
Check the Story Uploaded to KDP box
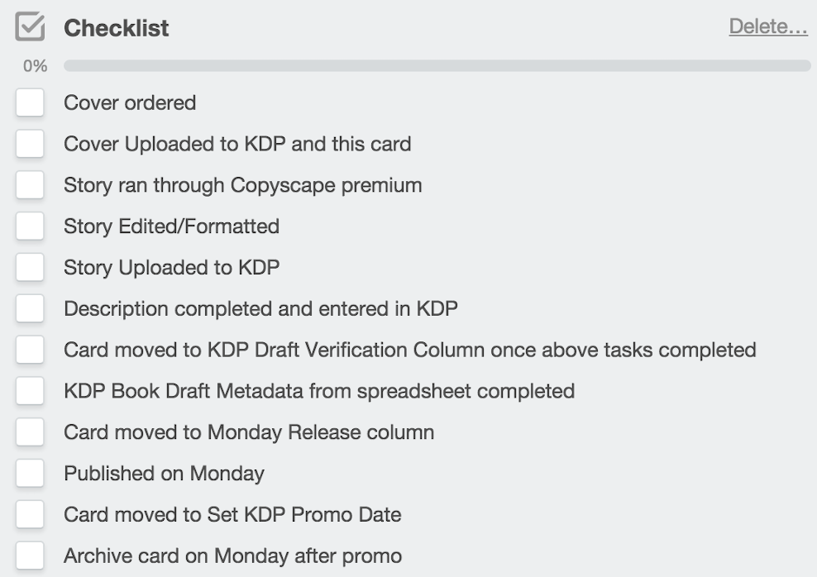tap(30, 267)
